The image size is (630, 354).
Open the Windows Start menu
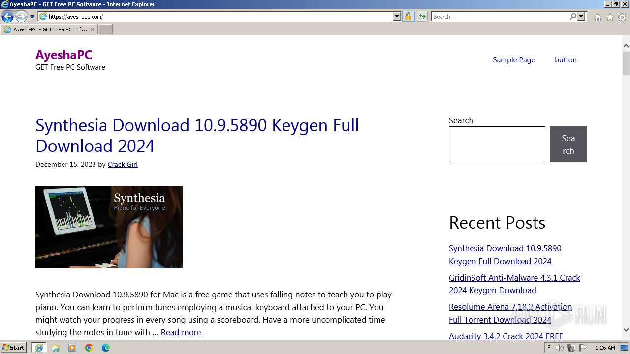[x=14, y=348]
